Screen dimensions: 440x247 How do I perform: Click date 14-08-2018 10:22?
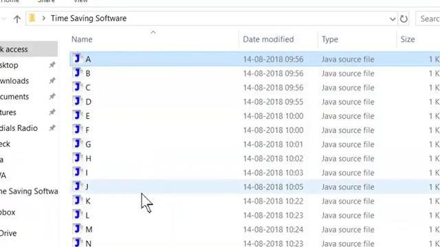coord(273,201)
